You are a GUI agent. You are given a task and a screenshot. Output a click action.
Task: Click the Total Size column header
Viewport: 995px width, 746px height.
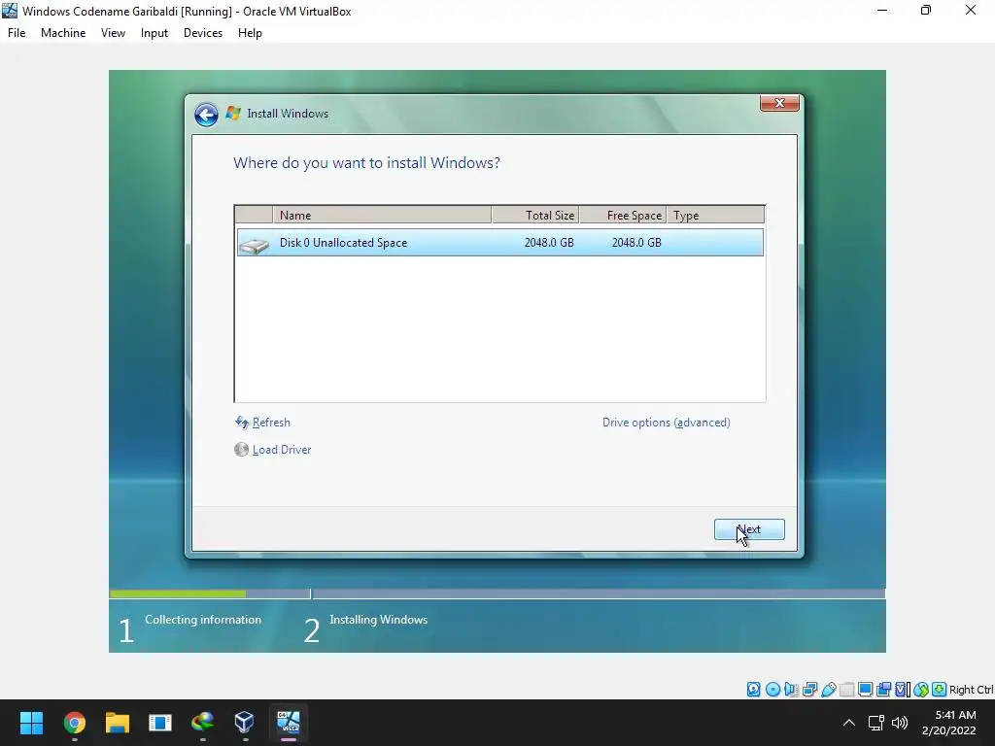[535, 216]
